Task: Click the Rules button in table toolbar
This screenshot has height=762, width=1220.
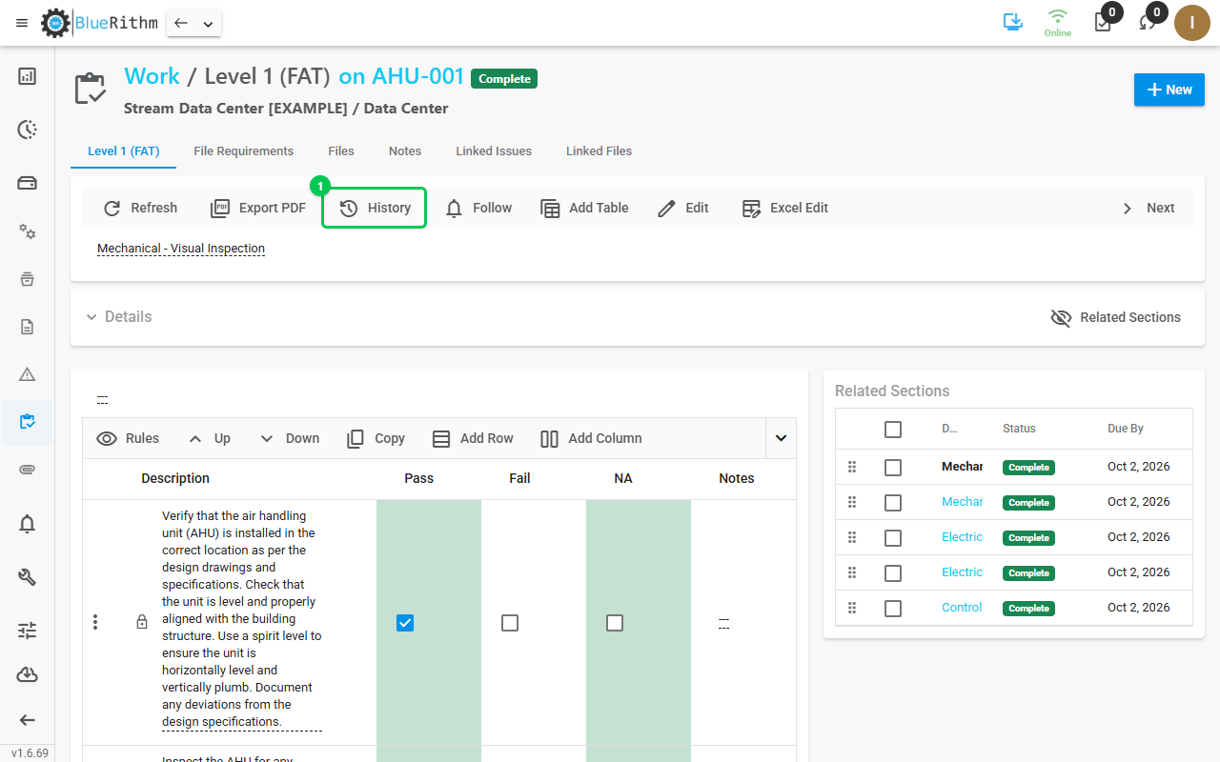Action: coord(128,438)
